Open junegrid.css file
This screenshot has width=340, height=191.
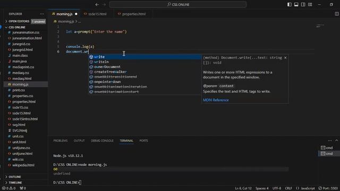(x=21, y=44)
